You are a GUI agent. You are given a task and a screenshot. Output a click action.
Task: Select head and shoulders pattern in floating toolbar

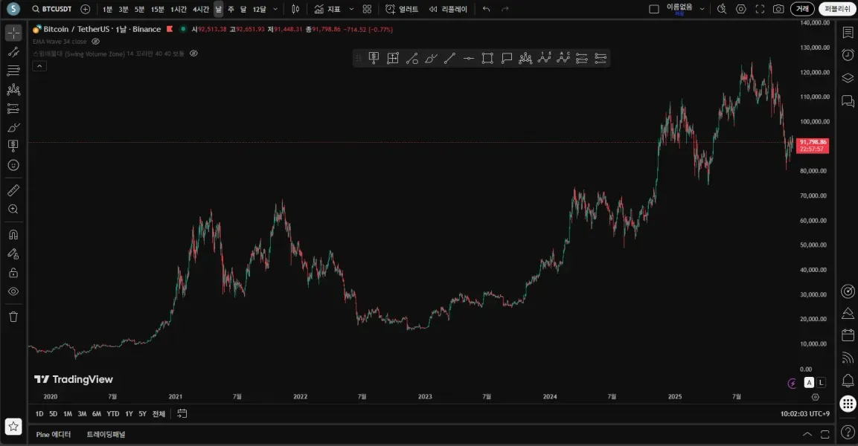[525, 58]
